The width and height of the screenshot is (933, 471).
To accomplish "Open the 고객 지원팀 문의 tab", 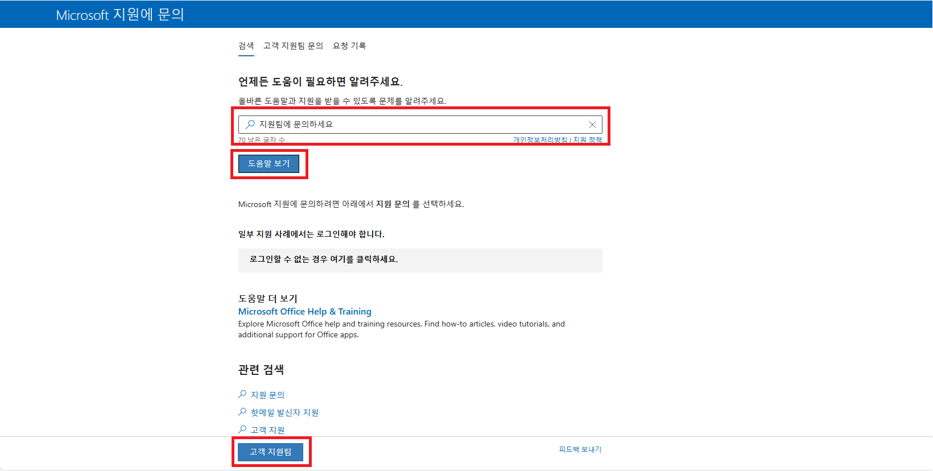I will pos(293,46).
